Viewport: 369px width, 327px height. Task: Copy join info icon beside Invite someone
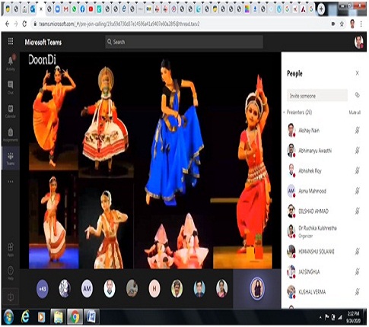357,95
